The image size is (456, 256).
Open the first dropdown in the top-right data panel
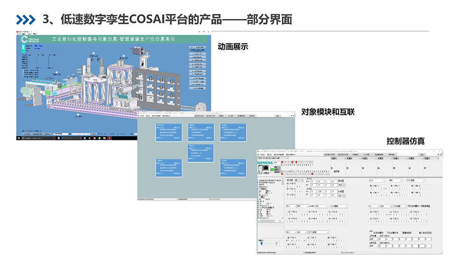coord(378,180)
